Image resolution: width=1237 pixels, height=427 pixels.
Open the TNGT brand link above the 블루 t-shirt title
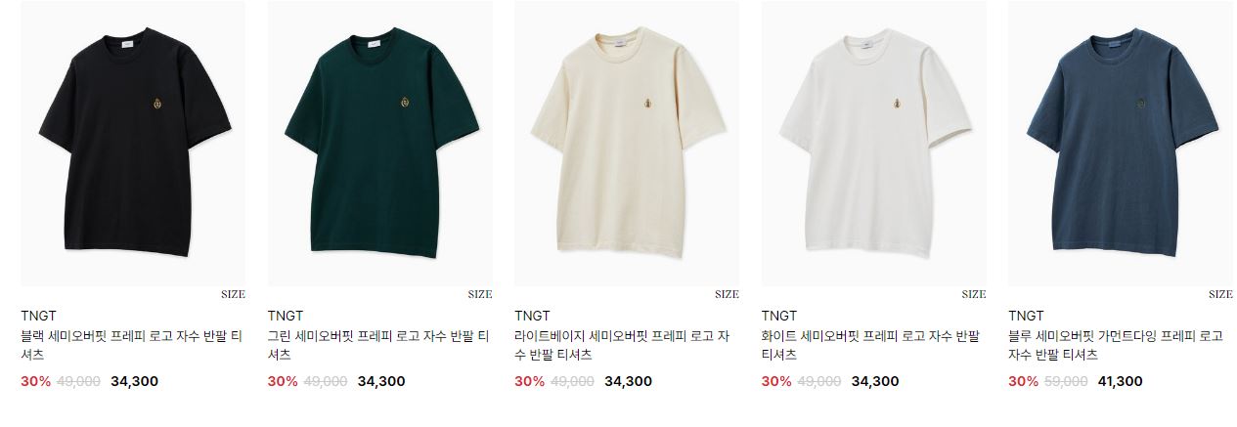click(x=1026, y=316)
